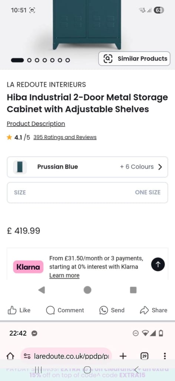Tap the scroll-to-top arrow button
The width and height of the screenshot is (175, 381).
(x=158, y=265)
